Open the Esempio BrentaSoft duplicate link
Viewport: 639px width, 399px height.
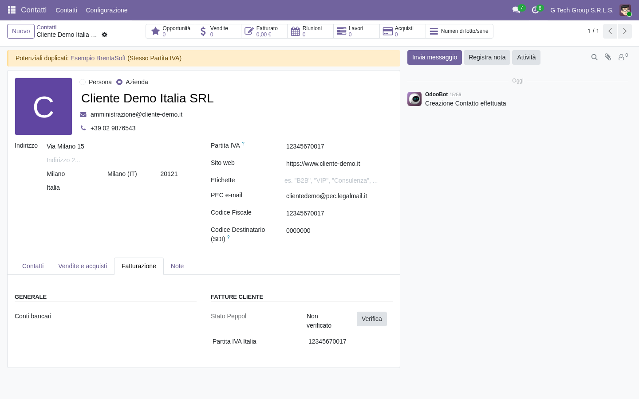pos(98,58)
